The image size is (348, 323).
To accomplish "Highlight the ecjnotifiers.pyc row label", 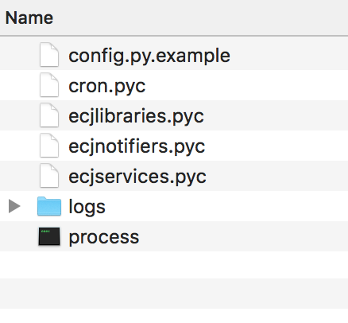I will [137, 146].
